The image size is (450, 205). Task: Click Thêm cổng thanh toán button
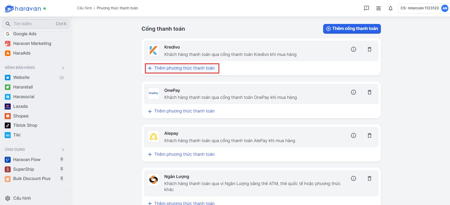352,29
